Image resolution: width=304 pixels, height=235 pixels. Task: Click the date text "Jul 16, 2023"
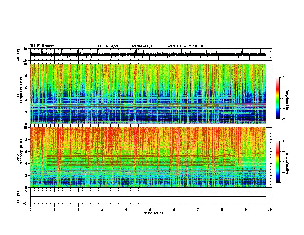point(107,46)
